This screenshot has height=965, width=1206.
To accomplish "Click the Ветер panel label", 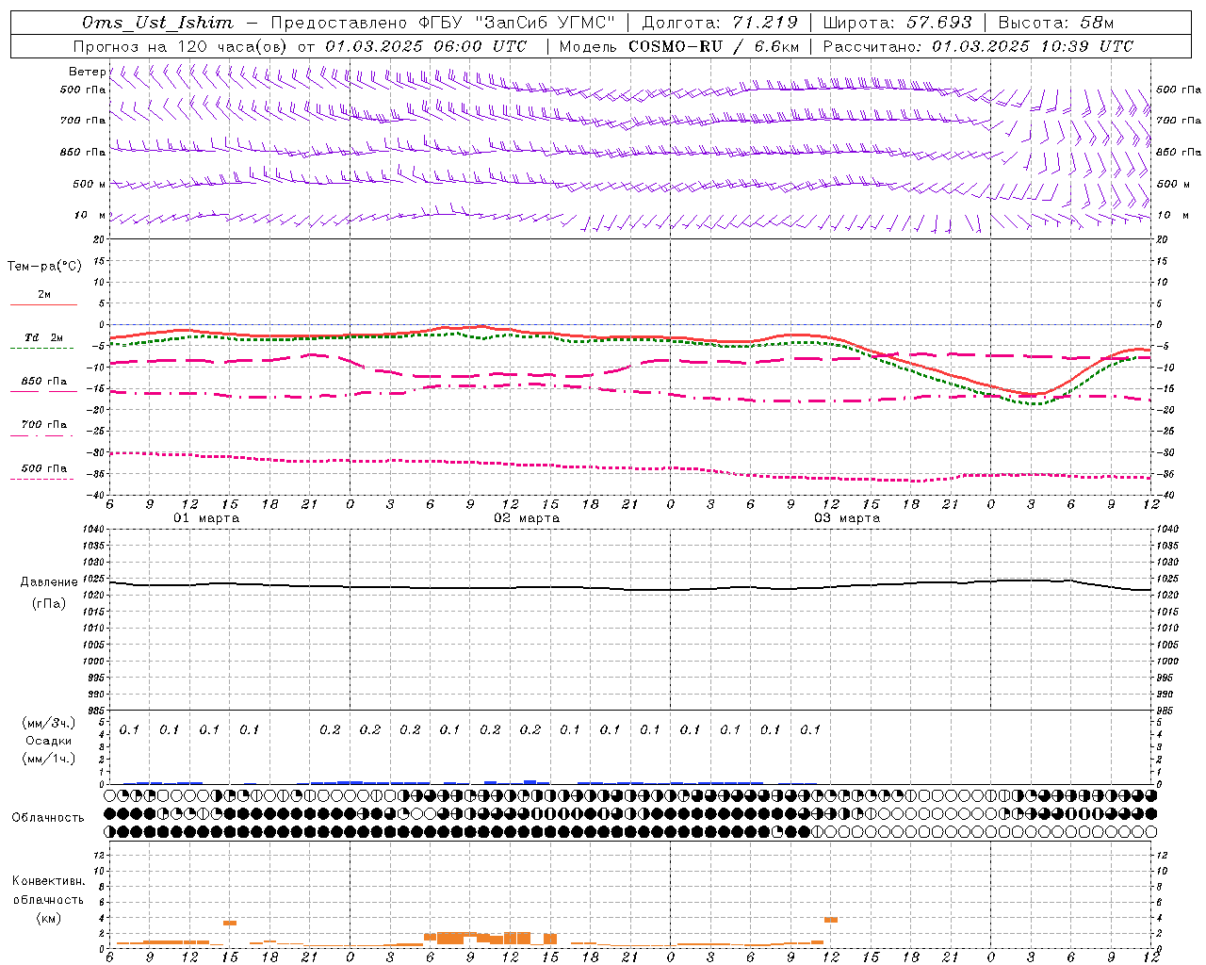I will click(88, 72).
